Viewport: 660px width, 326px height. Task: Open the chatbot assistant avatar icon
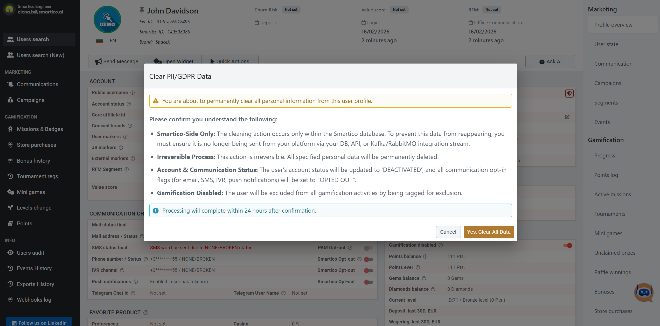(x=644, y=292)
